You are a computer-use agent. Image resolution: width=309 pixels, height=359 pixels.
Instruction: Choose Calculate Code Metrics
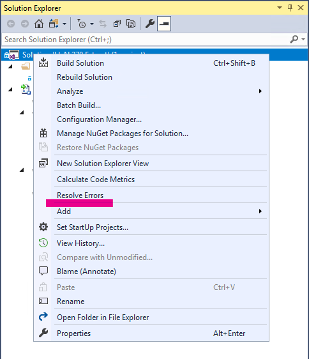click(151, 179)
